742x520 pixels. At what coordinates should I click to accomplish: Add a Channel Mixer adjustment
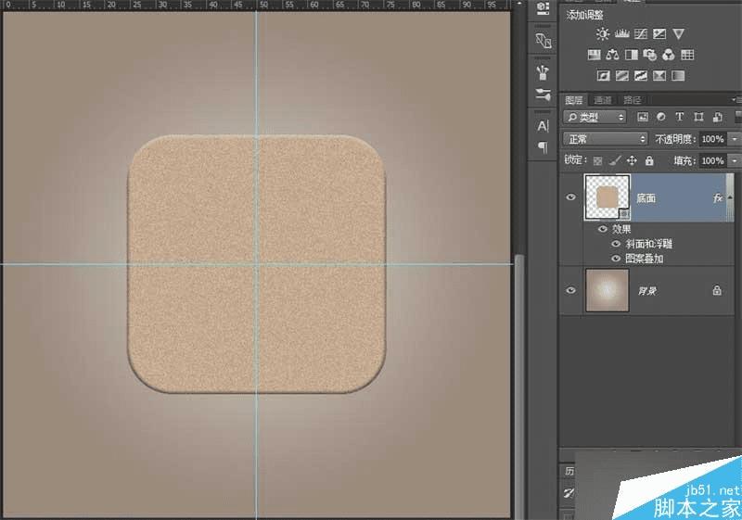point(668,55)
